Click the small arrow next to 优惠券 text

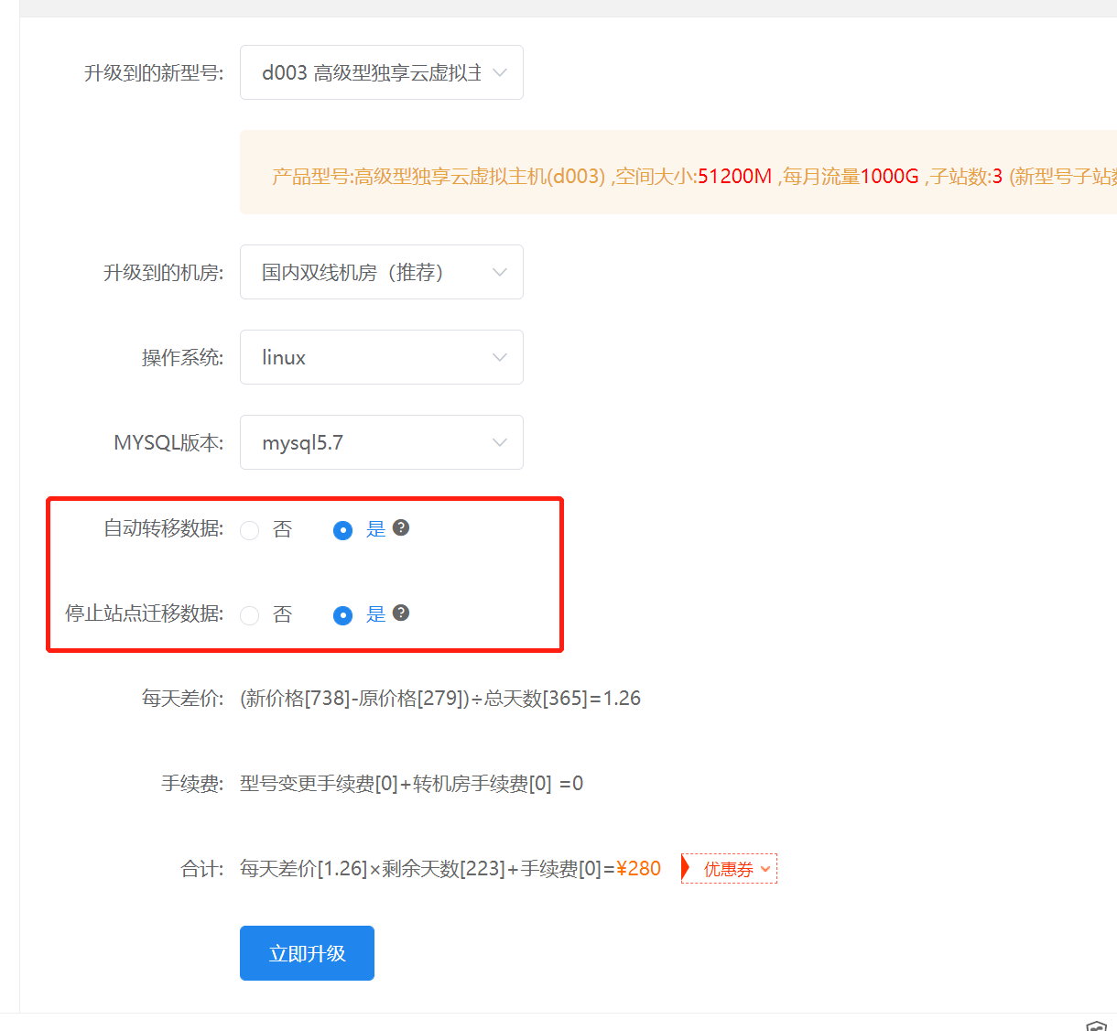765,869
